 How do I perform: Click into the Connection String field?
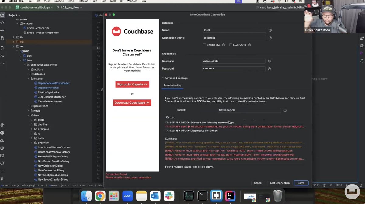pyautogui.click(x=235, y=38)
